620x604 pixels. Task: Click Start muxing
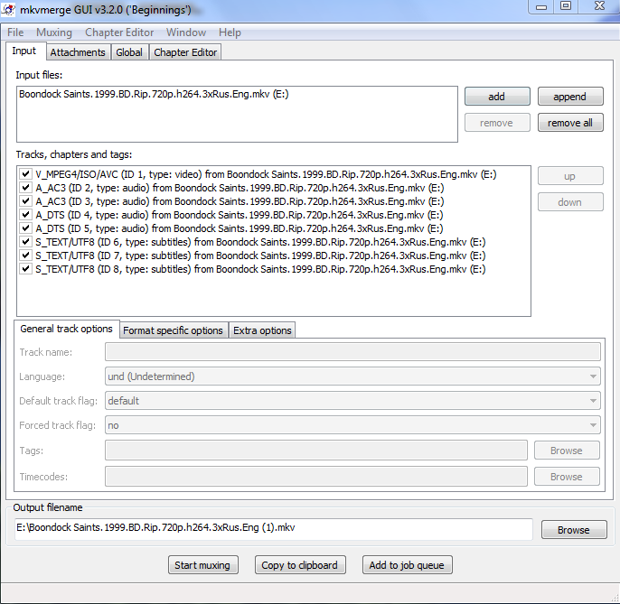pyautogui.click(x=202, y=565)
